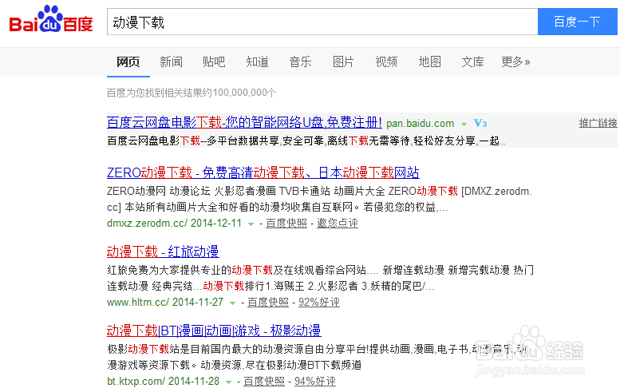Click the 百度一下 search button

pos(577,22)
